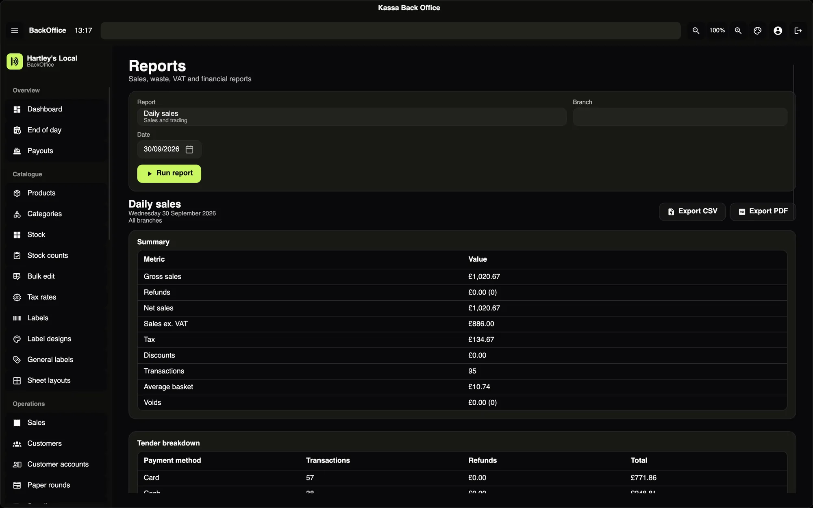Open Stock counts page

click(57, 256)
